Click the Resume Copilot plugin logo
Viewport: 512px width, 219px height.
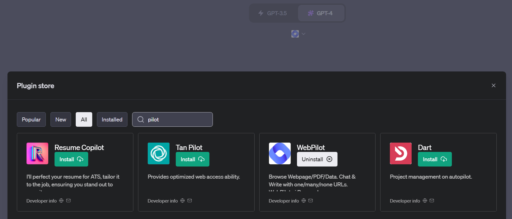point(37,153)
